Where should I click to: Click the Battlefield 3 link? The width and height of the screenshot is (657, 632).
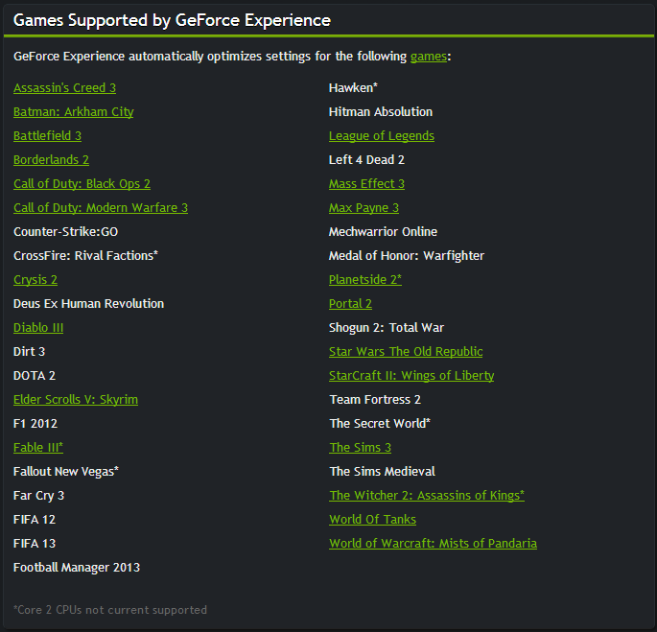(x=47, y=136)
